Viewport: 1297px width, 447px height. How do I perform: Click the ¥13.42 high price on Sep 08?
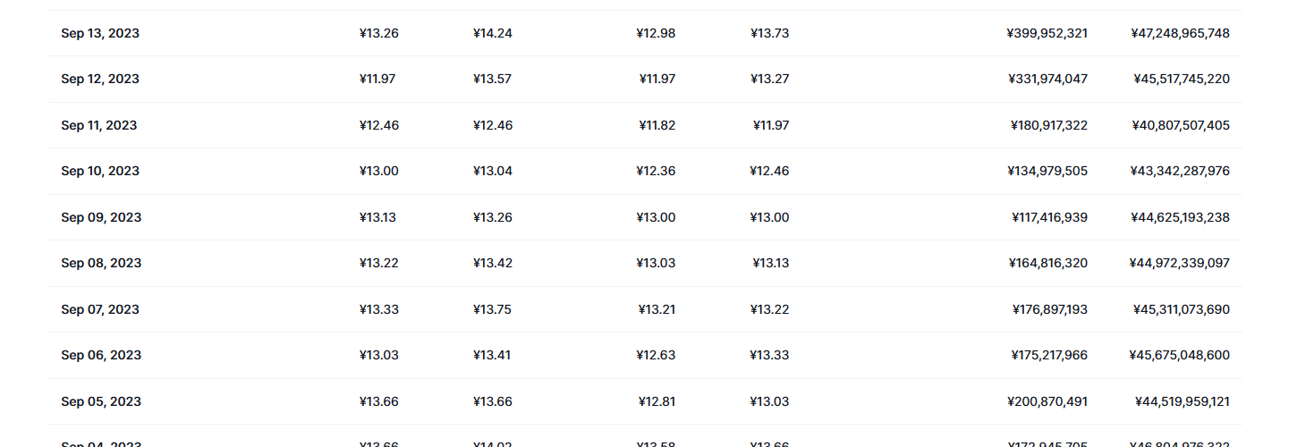tap(493, 263)
